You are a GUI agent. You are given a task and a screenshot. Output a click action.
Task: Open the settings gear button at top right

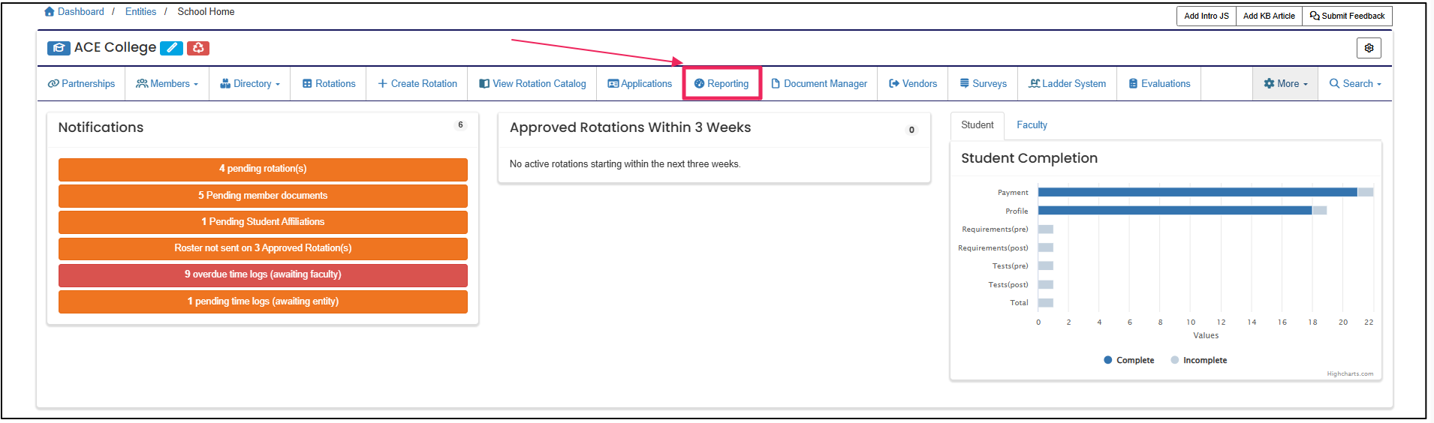(x=1369, y=48)
